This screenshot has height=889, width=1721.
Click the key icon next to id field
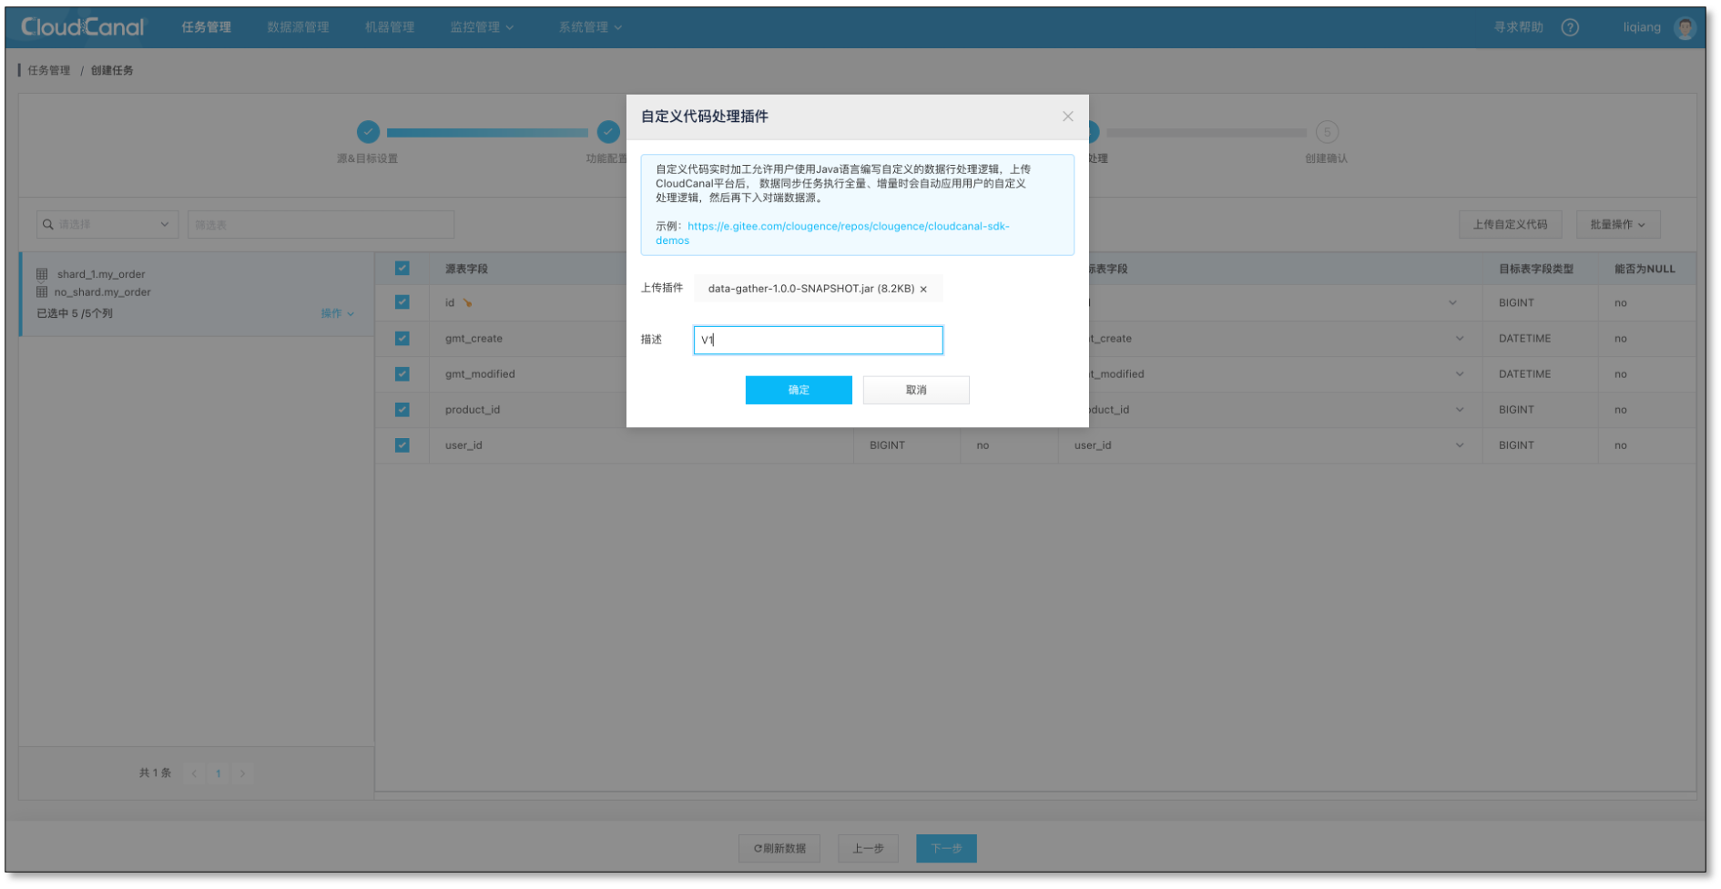tap(465, 302)
